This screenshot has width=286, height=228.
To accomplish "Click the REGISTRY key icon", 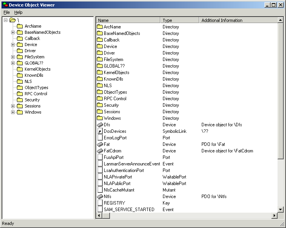I will (100, 203).
